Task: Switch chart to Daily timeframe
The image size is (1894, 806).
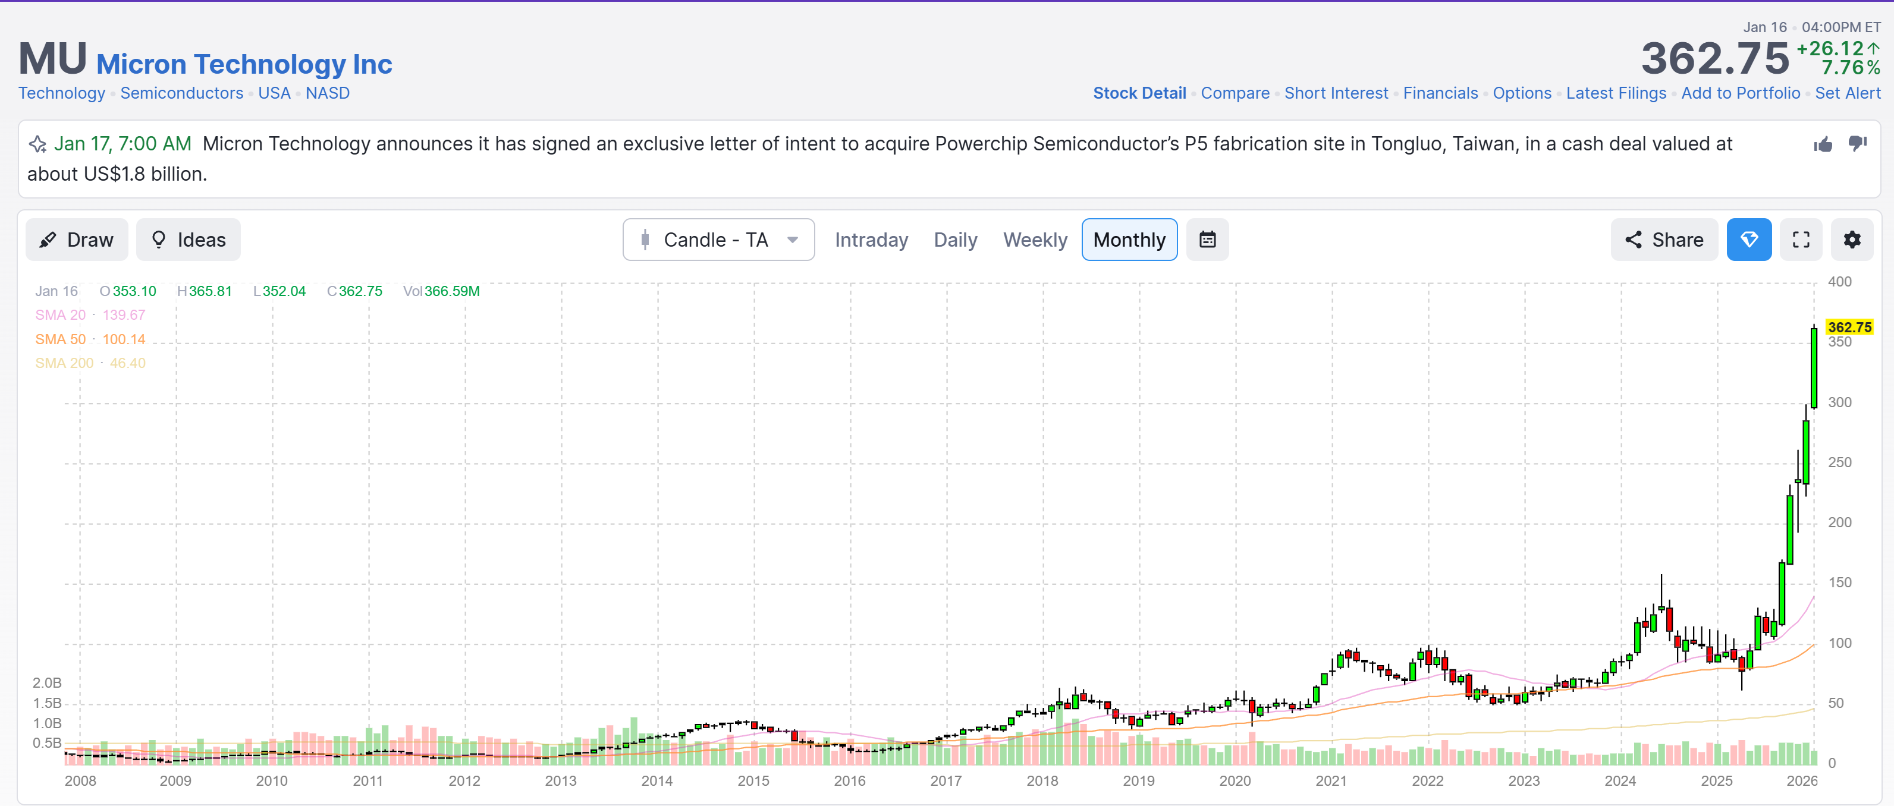Action: 955,240
